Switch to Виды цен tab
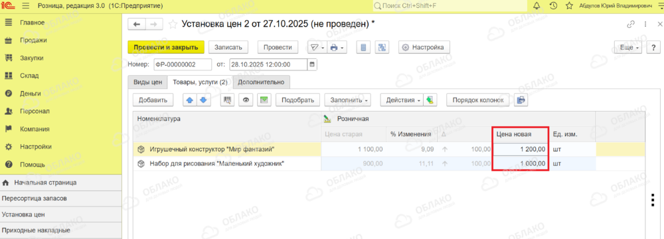Image resolution: width=664 pixels, height=239 pixels. 148,82
